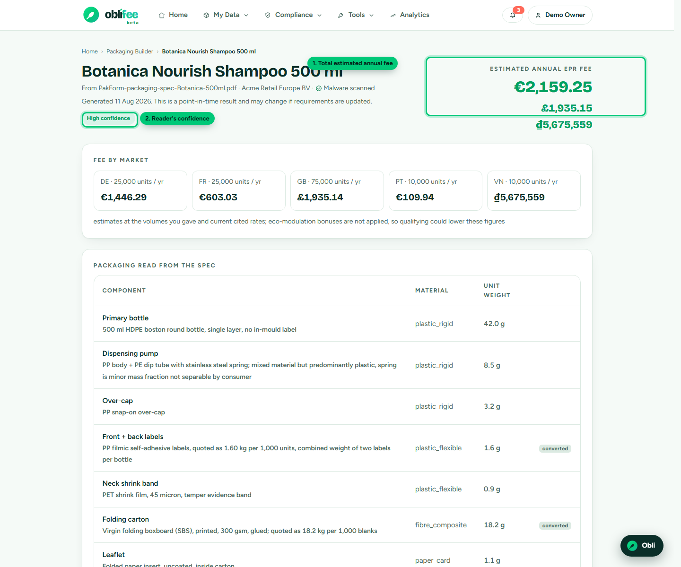The width and height of the screenshot is (681, 567).
Task: Click the PakForm-packaging-spec-Botanica-500ml.pdf source text
Action: 167,88
